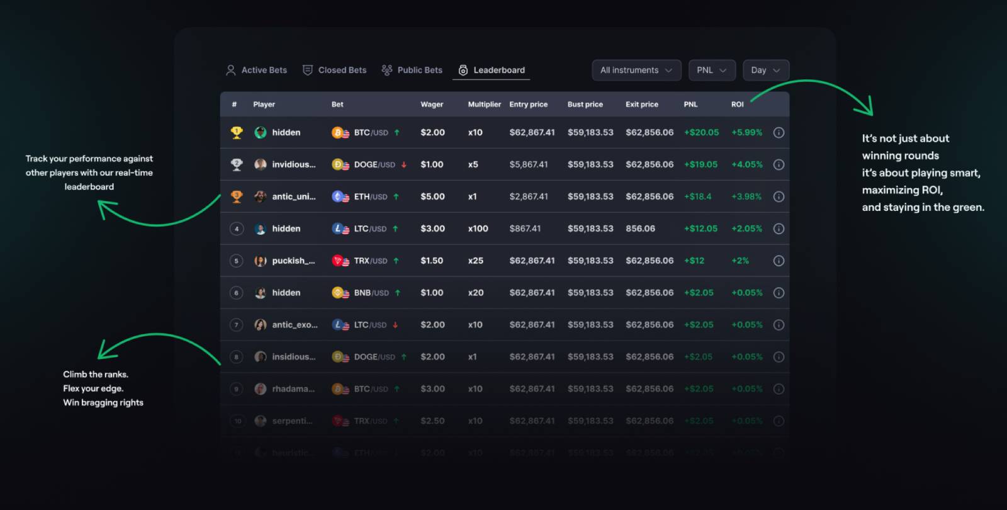Click the silver trophy rank icon

(x=237, y=164)
